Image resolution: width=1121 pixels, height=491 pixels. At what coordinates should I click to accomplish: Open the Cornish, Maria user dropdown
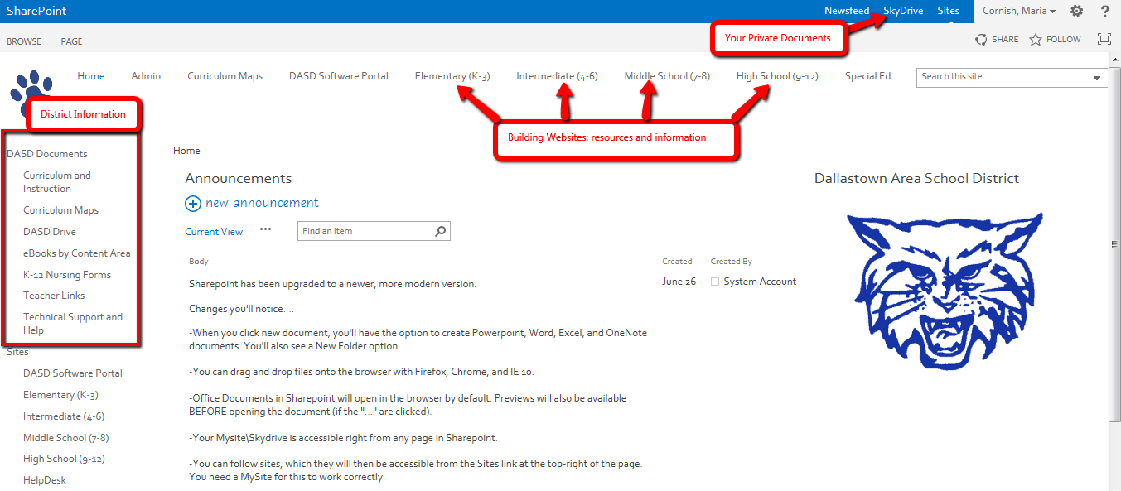(x=1018, y=11)
